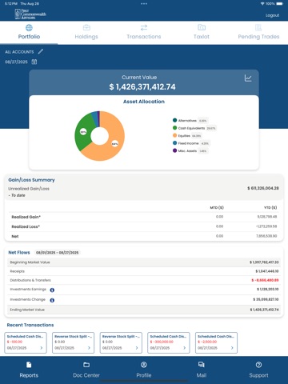Screen dimensions: 288x384
Task: Click the red Distributions & Transfers amount
Action: (265, 280)
